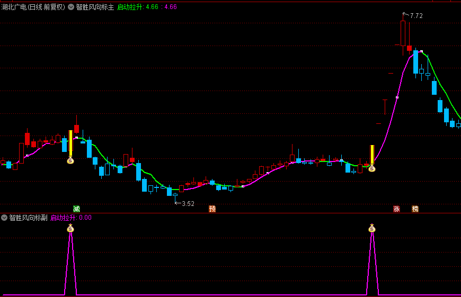Viewport: 461px width, 297px height.
Task: Click the tall hollow red candle at 7.72
Action: coord(403,33)
